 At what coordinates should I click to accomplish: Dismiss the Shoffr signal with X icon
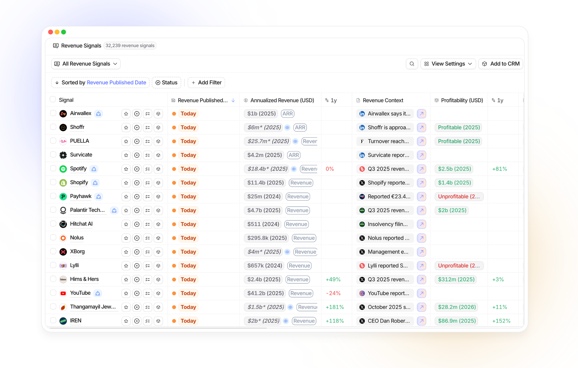coord(137,127)
